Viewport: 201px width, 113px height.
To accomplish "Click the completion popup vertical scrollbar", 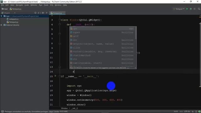I will [136, 33].
